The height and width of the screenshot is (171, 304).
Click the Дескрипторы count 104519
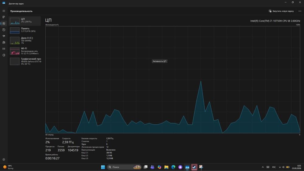tap(73, 150)
